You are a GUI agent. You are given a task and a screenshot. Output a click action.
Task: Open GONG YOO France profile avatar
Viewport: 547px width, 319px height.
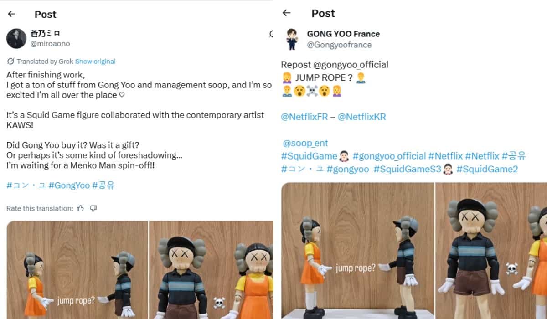tap(291, 39)
